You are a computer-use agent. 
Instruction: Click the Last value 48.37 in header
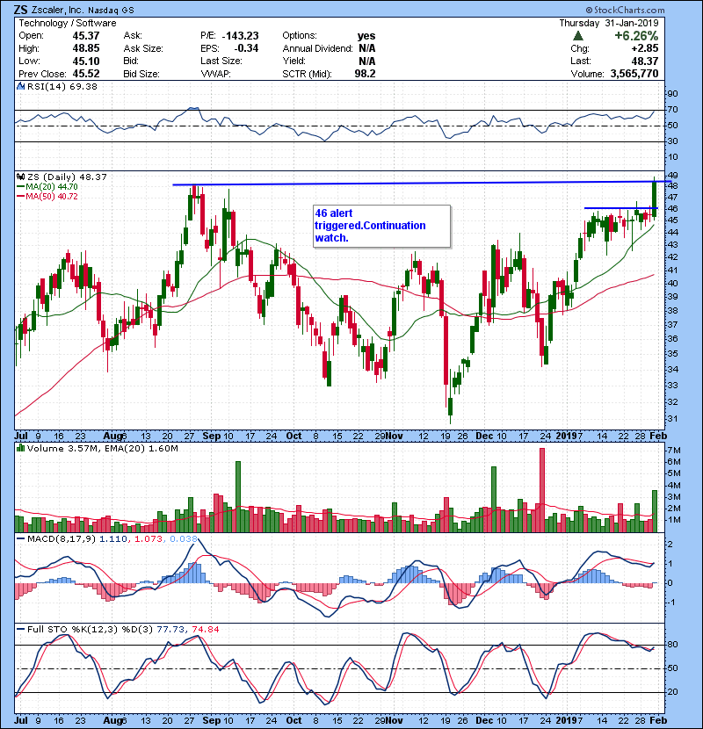(645, 61)
